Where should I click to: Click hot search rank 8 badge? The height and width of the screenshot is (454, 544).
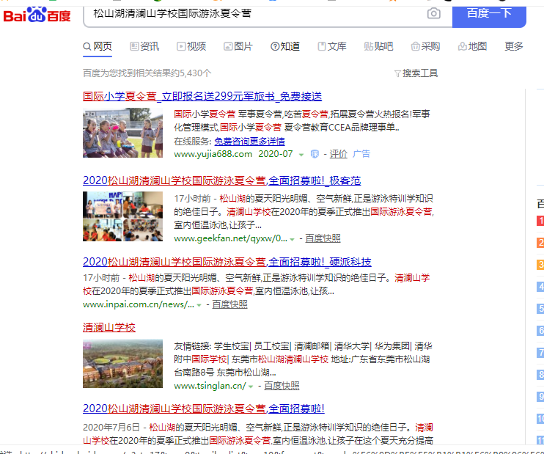pyautogui.click(x=540, y=375)
